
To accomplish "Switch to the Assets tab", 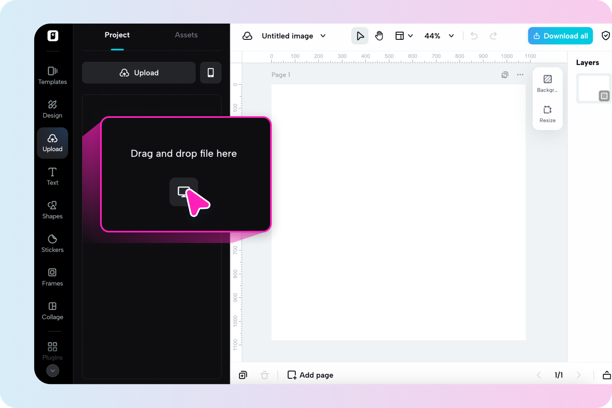I will tap(186, 35).
